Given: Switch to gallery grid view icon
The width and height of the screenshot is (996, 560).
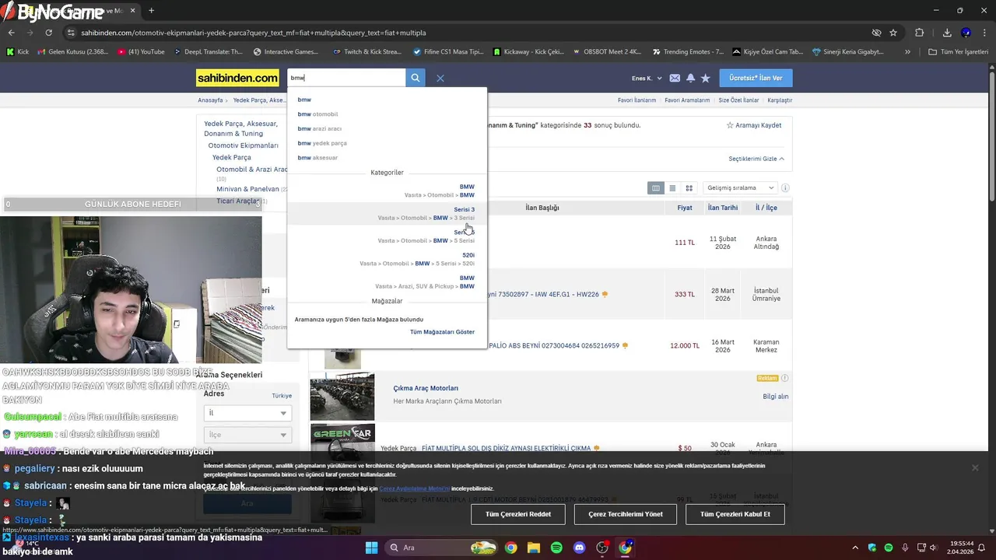Looking at the screenshot, I should click(689, 187).
